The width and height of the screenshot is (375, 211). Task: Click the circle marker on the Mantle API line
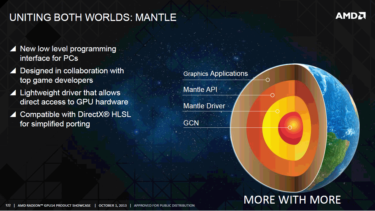[273, 95]
